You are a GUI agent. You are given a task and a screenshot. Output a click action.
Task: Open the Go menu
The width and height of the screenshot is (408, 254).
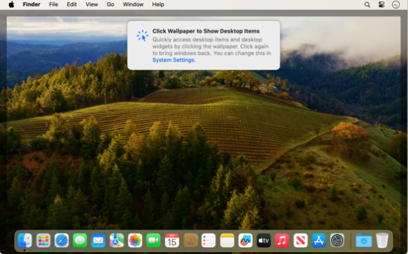point(111,4)
